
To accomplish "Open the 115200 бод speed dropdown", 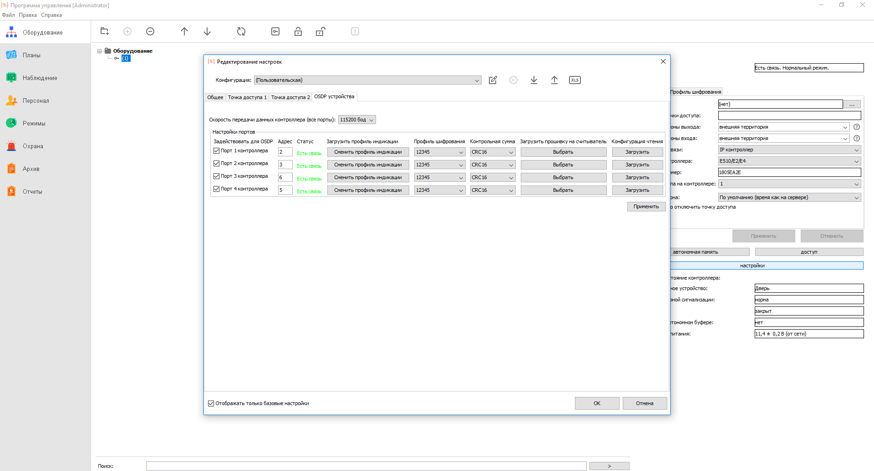I will 357,120.
